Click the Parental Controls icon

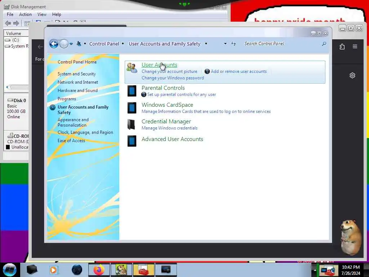coord(132,91)
